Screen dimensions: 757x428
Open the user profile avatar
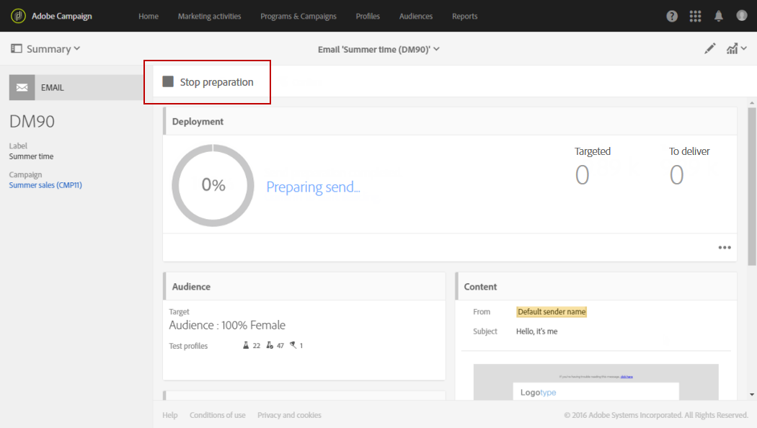coord(742,15)
